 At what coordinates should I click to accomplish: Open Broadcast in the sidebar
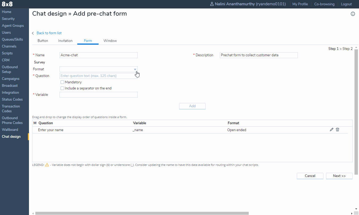click(x=10, y=85)
